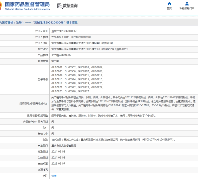Image resolution: width=198 pixels, height=181 pixels.
Task: Select management category value 第二类
Action: pyautogui.click(x=55, y=61)
